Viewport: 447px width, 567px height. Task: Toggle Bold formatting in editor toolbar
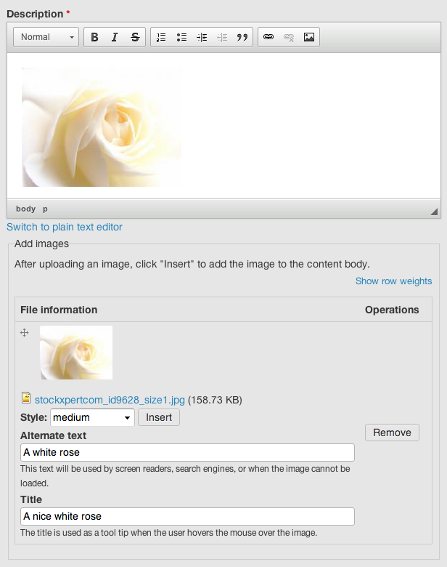click(x=94, y=37)
